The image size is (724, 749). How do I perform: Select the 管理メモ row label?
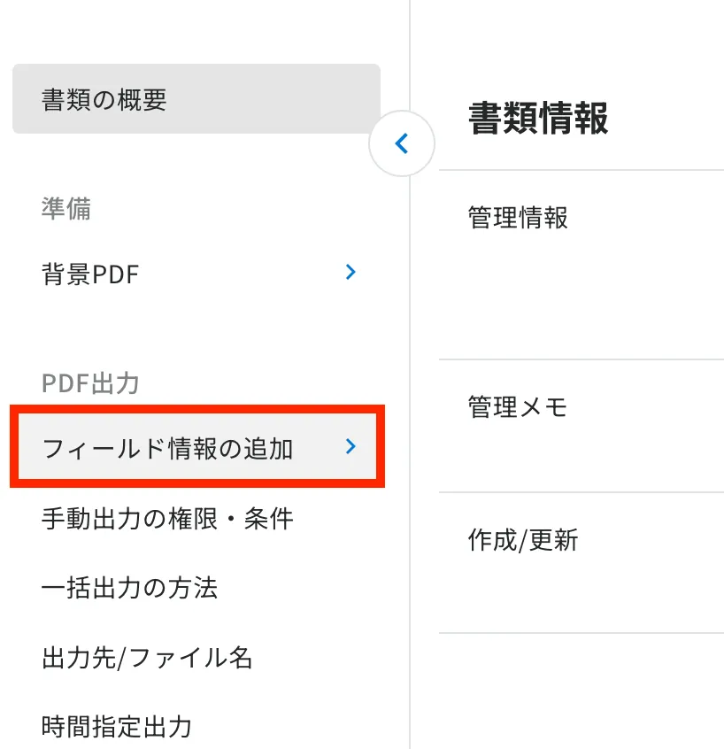[518, 407]
